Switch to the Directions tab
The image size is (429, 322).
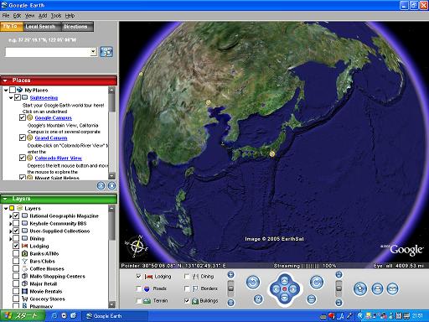point(77,27)
